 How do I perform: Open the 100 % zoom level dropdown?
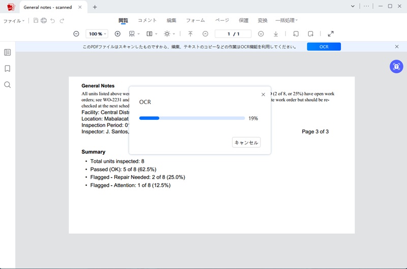tap(97, 33)
